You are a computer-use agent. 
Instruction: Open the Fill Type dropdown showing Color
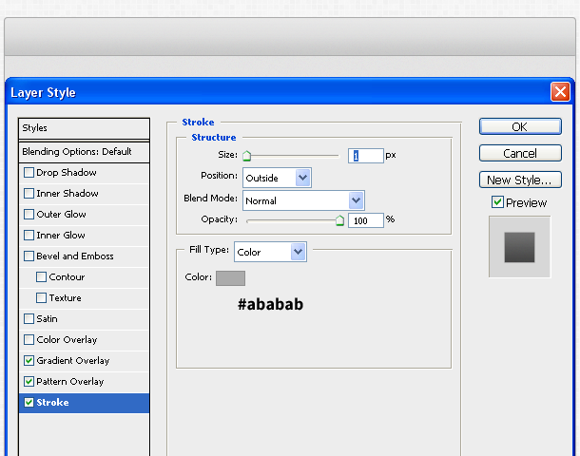pyautogui.click(x=270, y=252)
